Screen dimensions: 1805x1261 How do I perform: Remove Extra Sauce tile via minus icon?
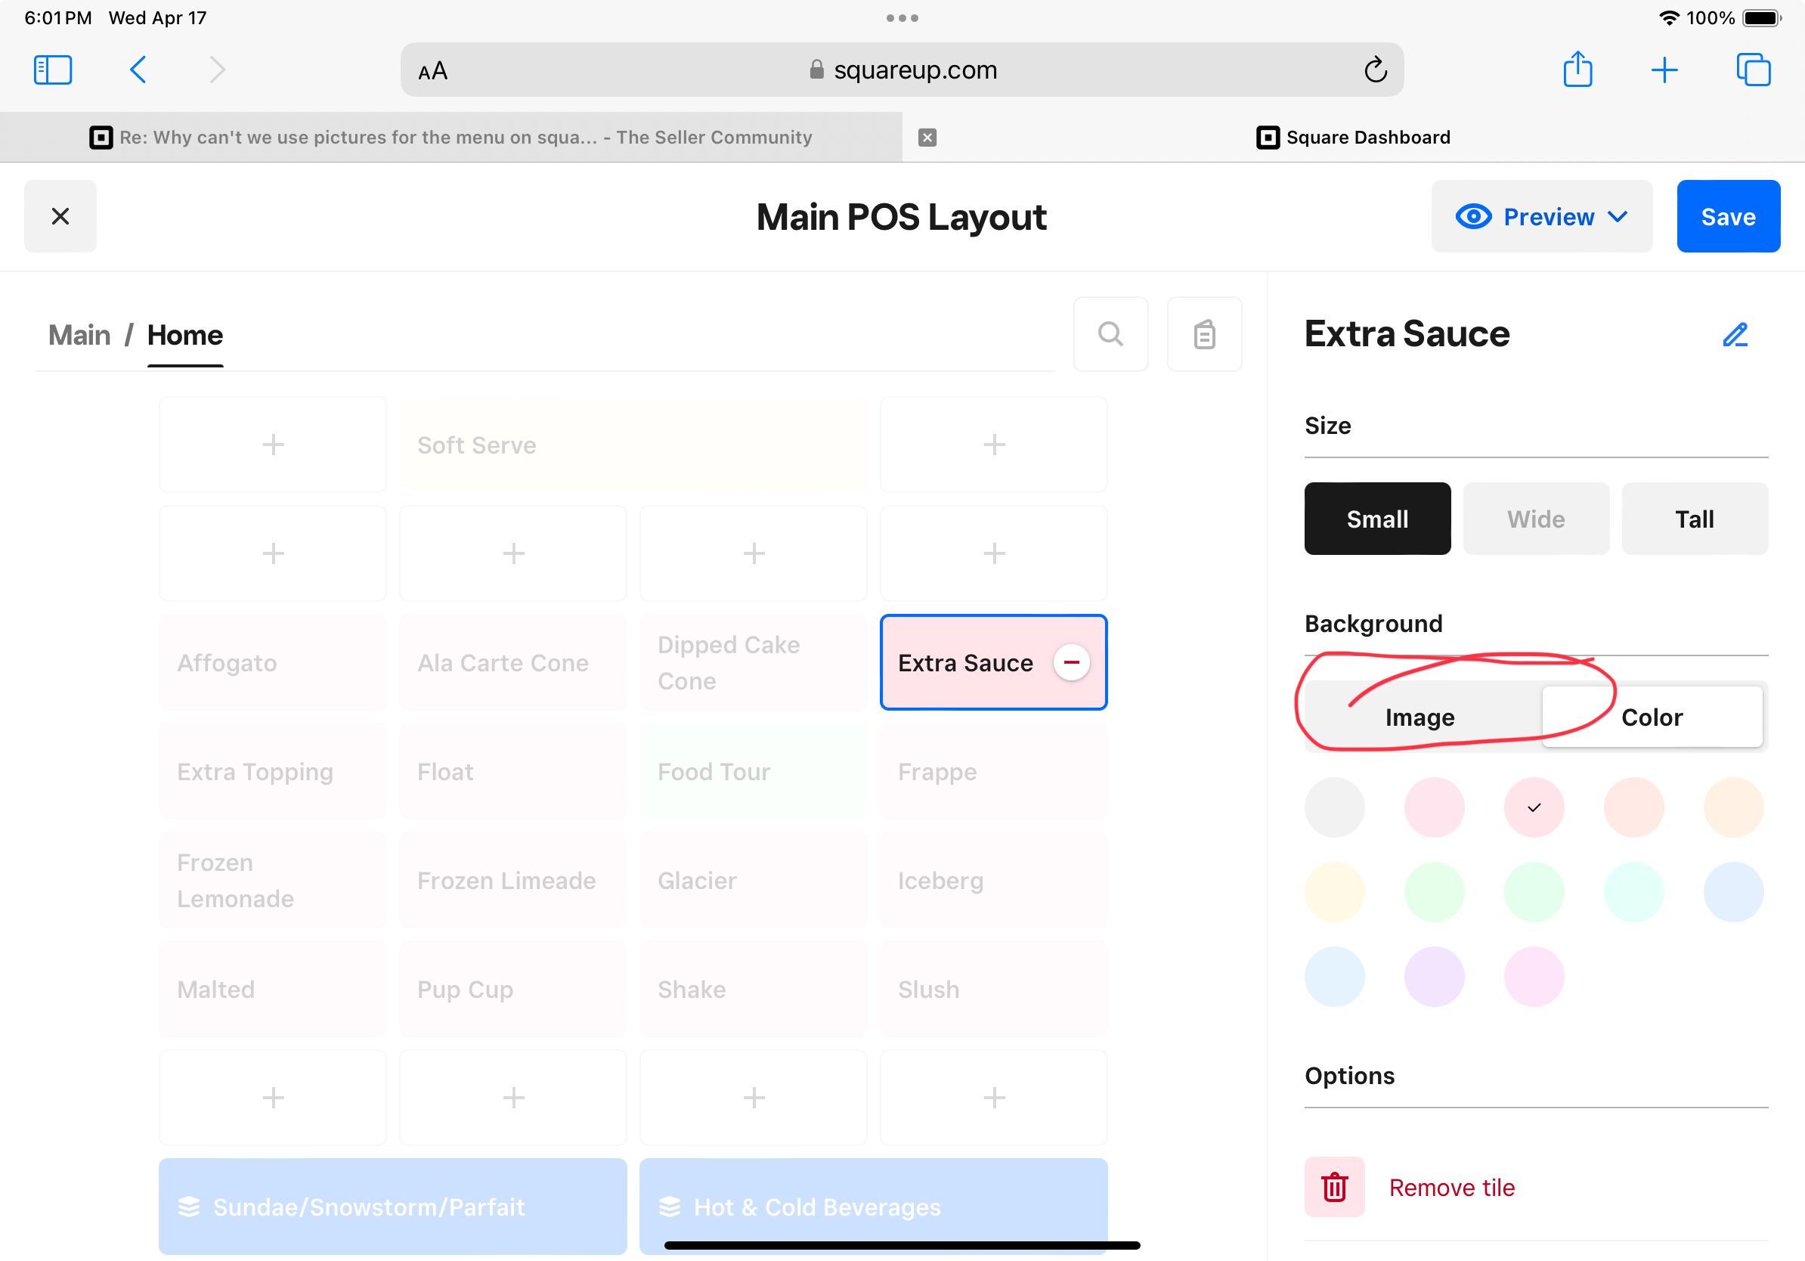tap(1072, 663)
